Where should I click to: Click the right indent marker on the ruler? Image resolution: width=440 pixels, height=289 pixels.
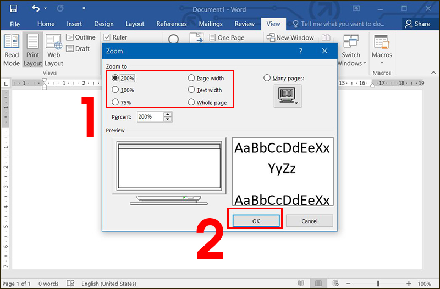point(373,85)
